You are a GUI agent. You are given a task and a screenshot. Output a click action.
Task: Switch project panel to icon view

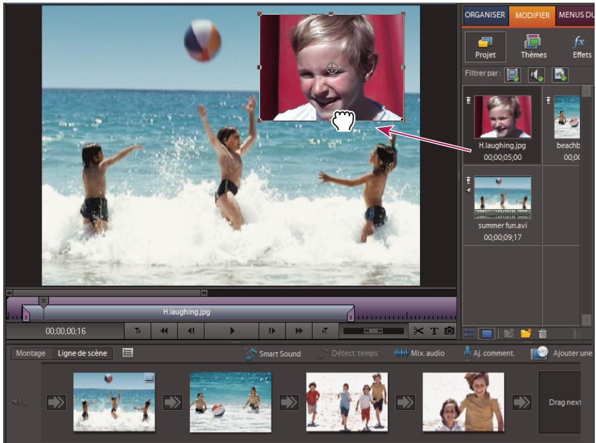click(x=487, y=334)
